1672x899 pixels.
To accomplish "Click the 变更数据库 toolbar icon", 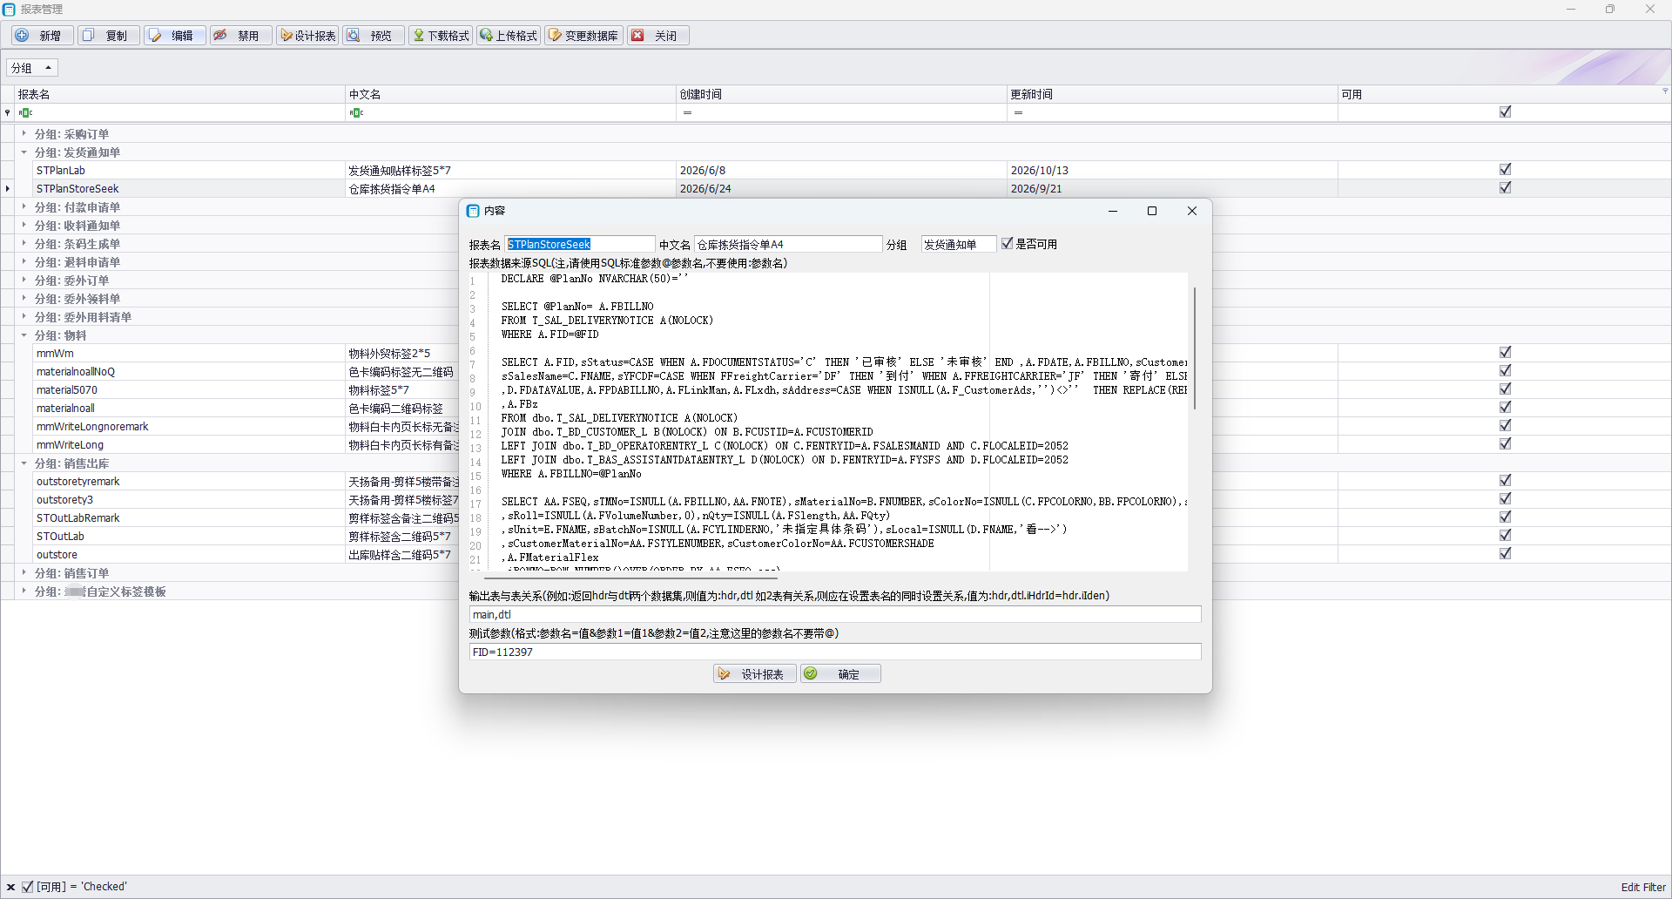I will pos(555,36).
